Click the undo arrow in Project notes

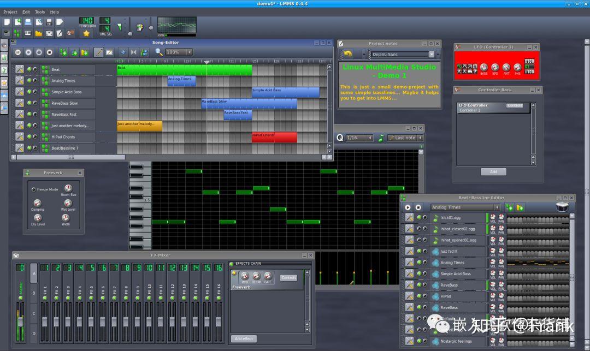pyautogui.click(x=347, y=54)
